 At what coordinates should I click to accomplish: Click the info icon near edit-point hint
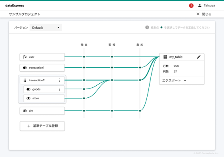pos(147,28)
